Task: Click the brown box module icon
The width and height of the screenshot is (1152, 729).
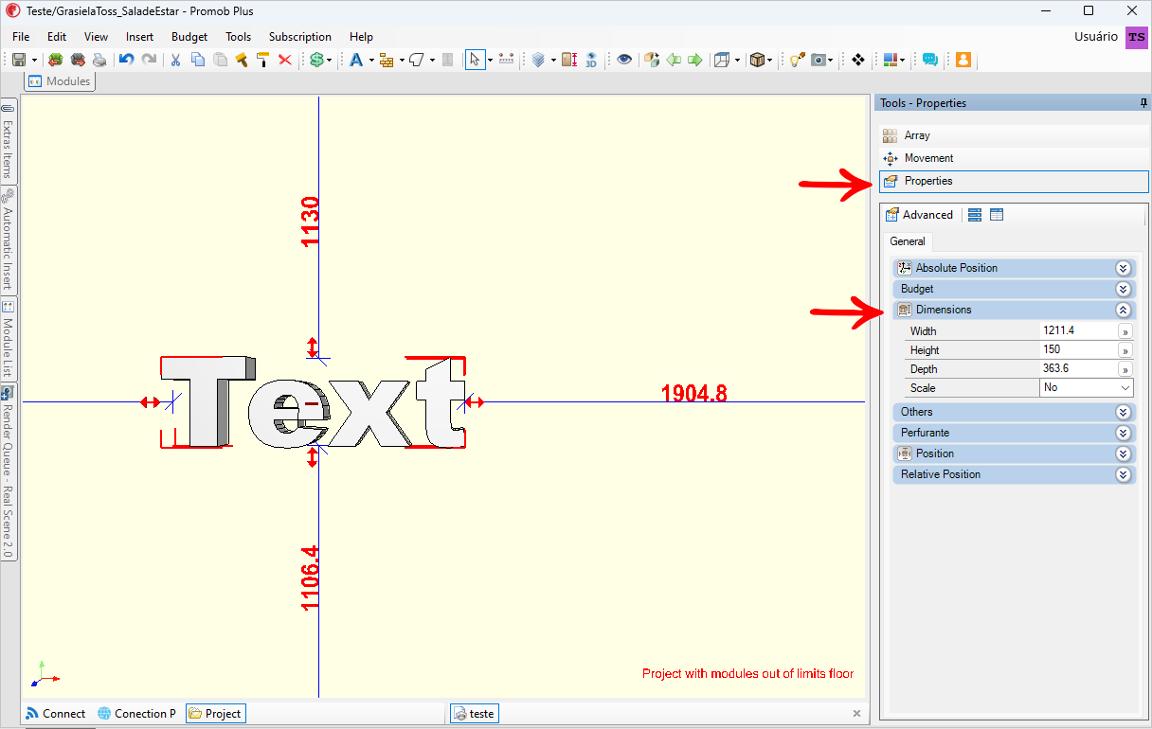Action: (x=757, y=60)
